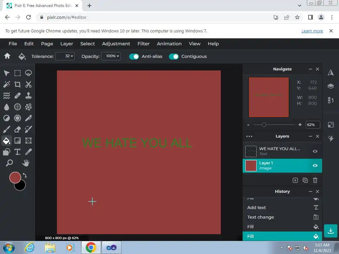Select the Shape tool
Screen dimensions: 339x254
[7, 152]
